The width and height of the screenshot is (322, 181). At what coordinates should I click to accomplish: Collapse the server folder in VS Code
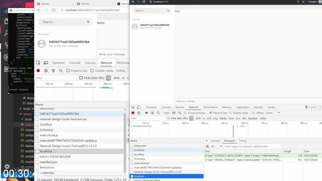[21, 114]
